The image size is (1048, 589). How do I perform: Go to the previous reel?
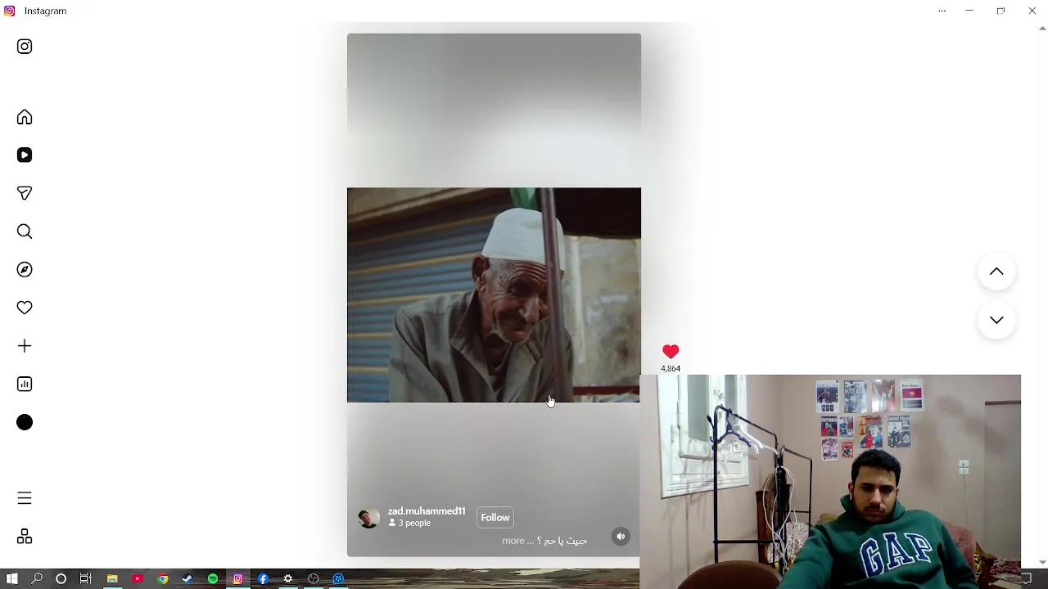pos(996,272)
